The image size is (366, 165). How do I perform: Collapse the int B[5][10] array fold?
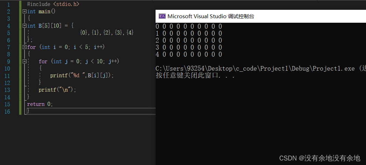(24, 26)
